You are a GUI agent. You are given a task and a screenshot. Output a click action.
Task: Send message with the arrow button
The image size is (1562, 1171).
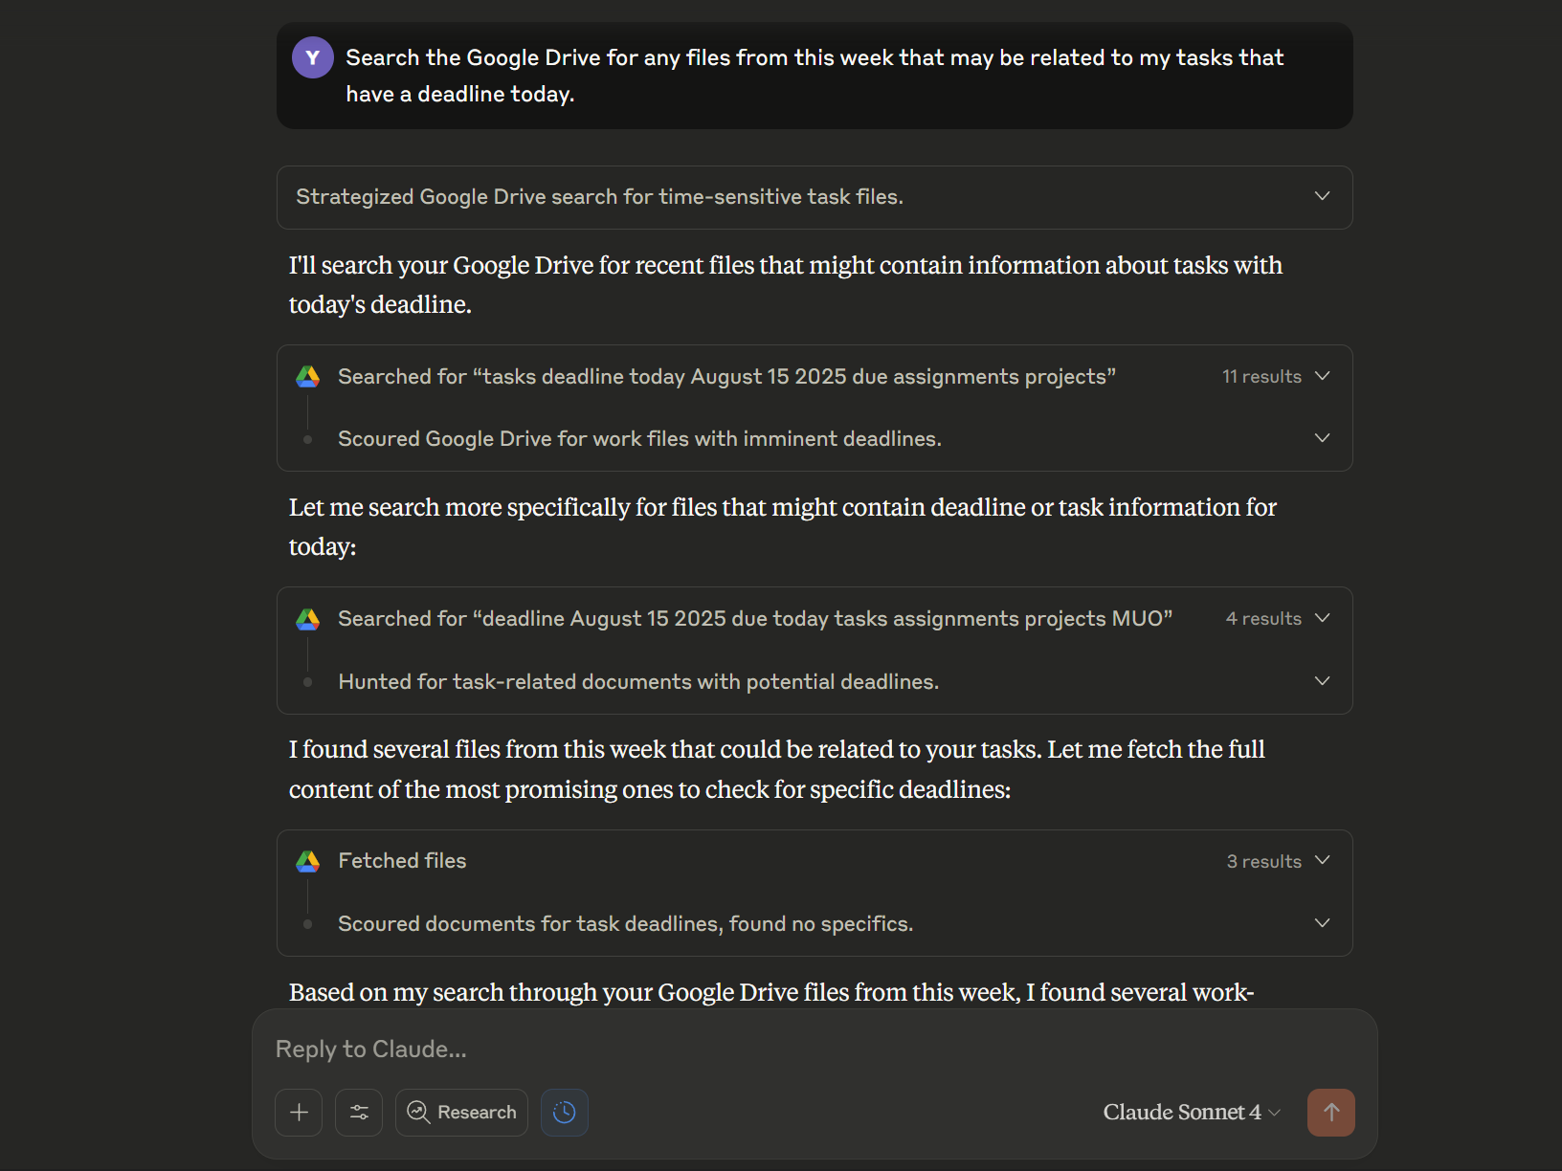1331,1112
